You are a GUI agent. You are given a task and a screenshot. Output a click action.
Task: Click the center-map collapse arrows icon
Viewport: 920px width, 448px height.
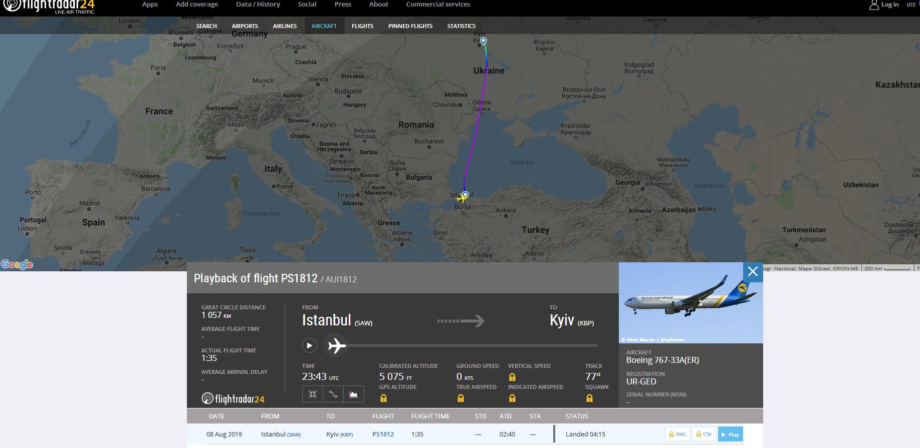(x=313, y=394)
